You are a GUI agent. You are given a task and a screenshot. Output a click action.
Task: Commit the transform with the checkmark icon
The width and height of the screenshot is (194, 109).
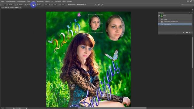tap(102, 5)
